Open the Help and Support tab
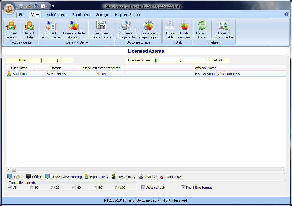The width and height of the screenshot is (292, 206). tap(128, 15)
